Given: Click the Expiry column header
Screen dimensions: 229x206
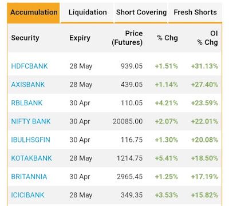Looking at the screenshot, I should click(x=80, y=38).
